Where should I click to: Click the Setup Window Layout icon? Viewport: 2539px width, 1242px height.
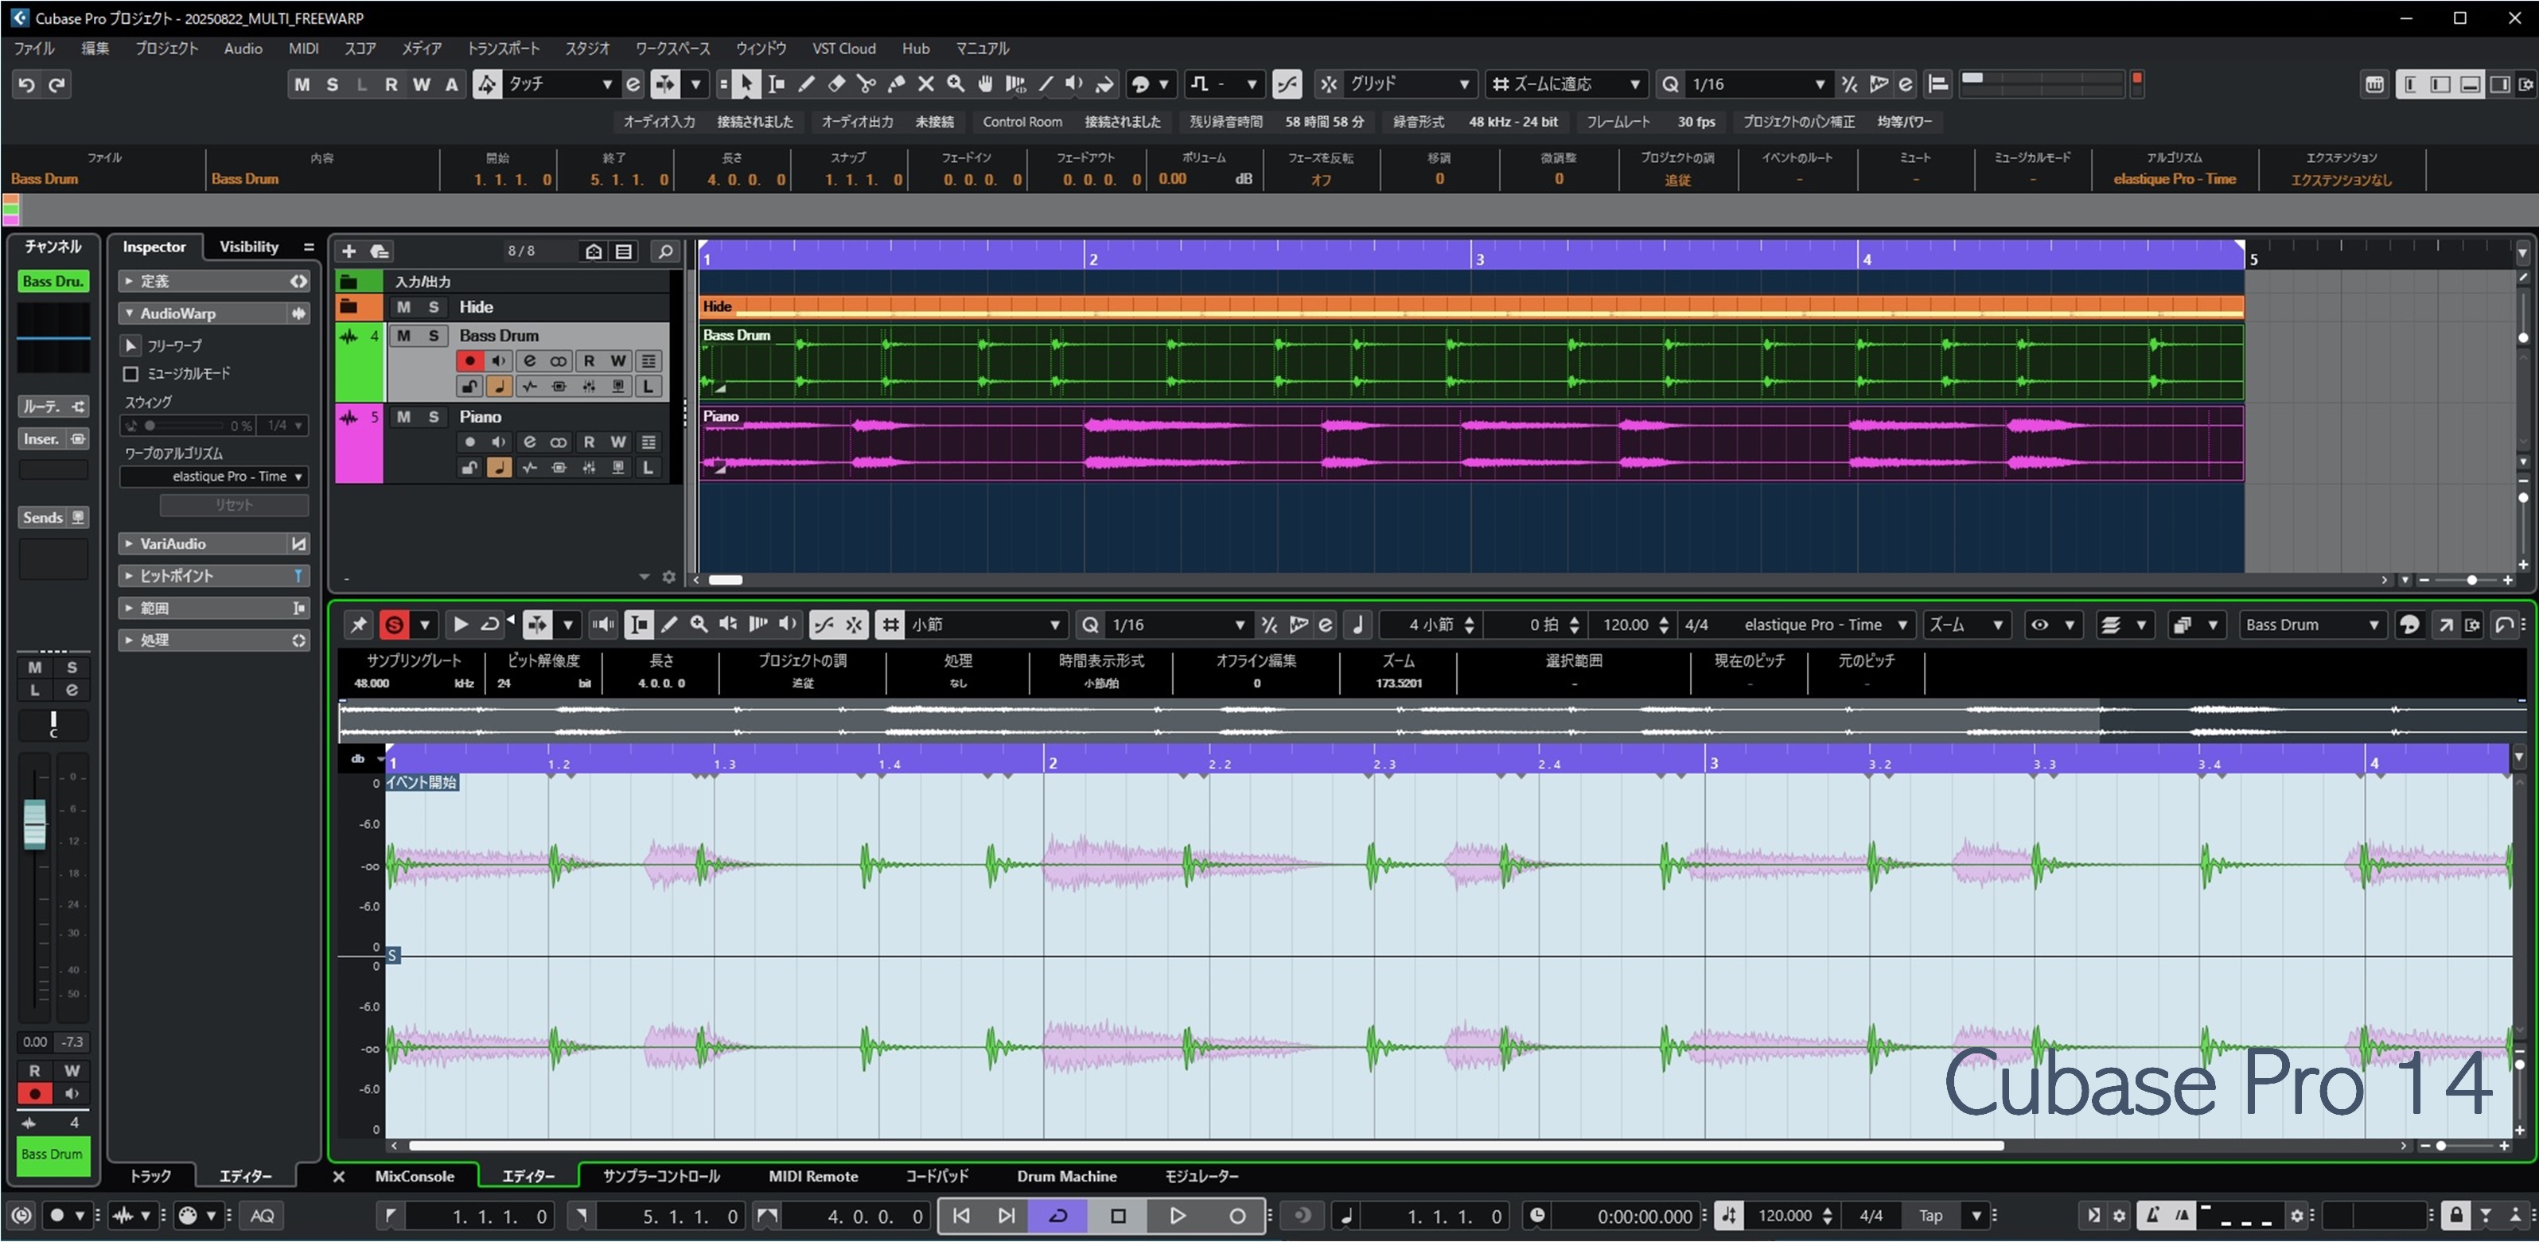click(x=2526, y=85)
